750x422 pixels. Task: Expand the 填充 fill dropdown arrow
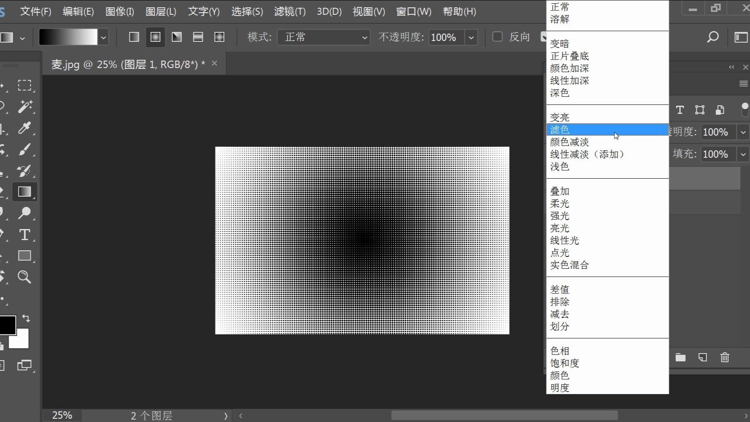tap(743, 154)
